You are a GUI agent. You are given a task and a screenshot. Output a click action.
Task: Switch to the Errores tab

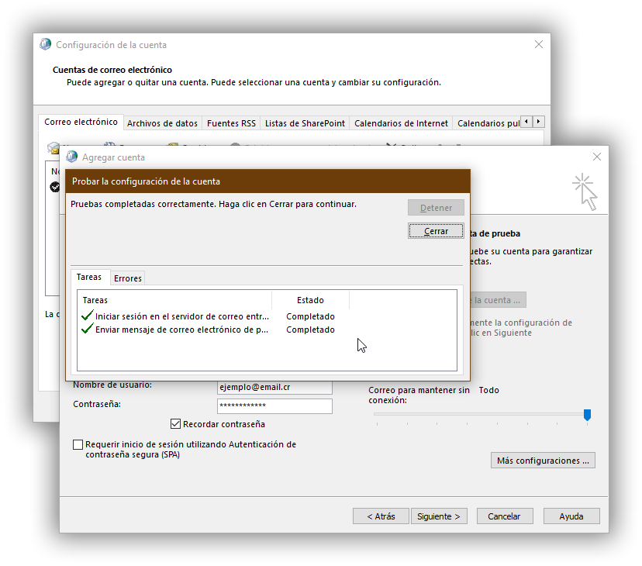pyautogui.click(x=127, y=278)
